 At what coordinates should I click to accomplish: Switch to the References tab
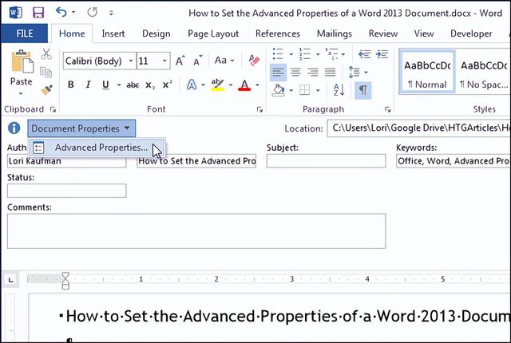(x=278, y=34)
